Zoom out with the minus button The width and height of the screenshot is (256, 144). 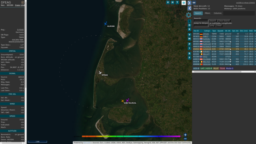pyautogui.click(x=185, y=139)
